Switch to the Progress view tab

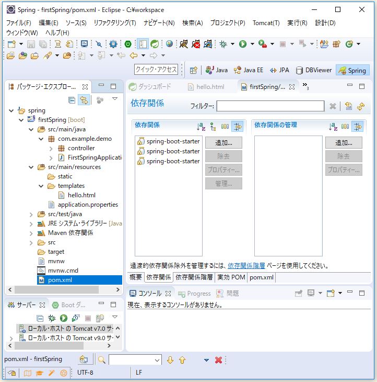194,294
